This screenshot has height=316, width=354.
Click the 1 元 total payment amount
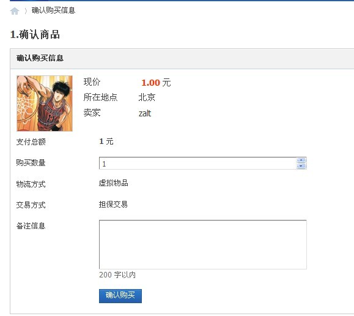tap(106, 141)
